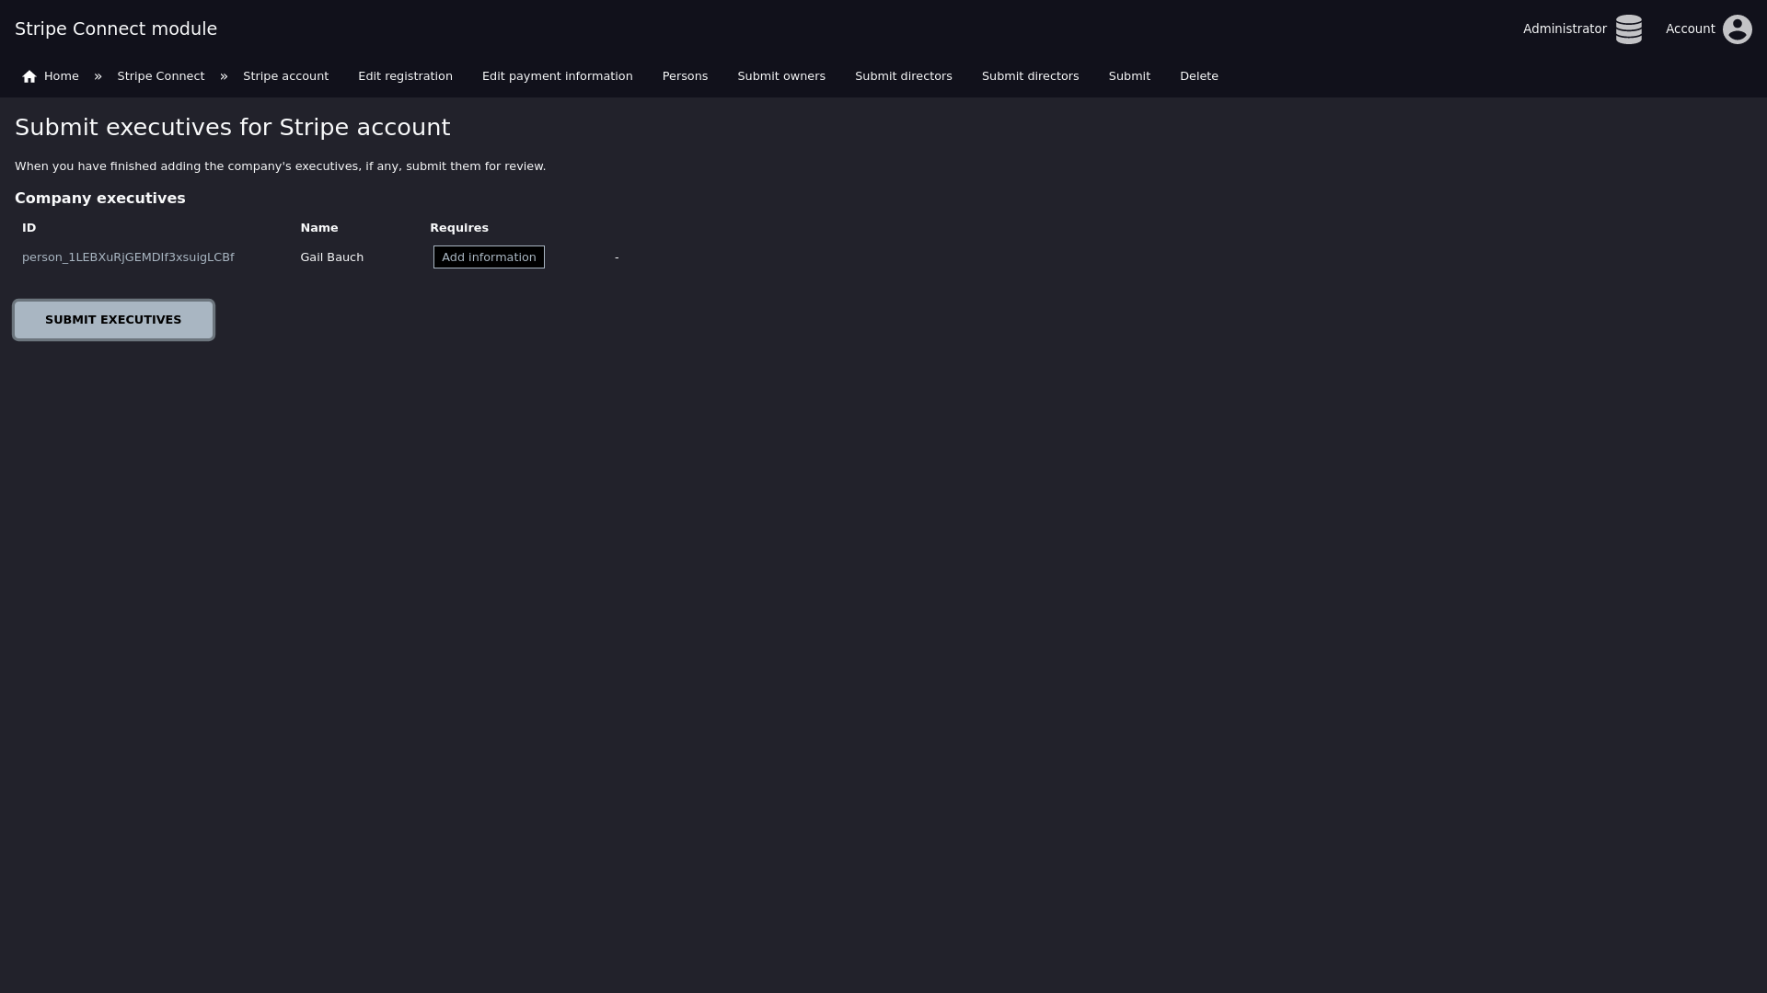
Task: Click the Home breadcrumb text
Action: point(61,76)
